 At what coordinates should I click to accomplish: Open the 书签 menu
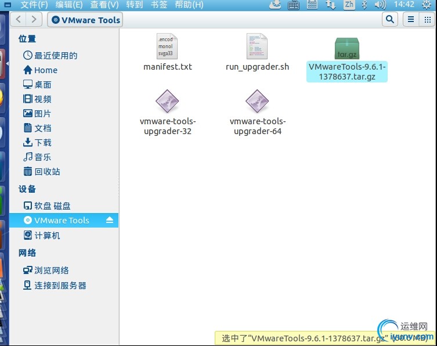[159, 5]
